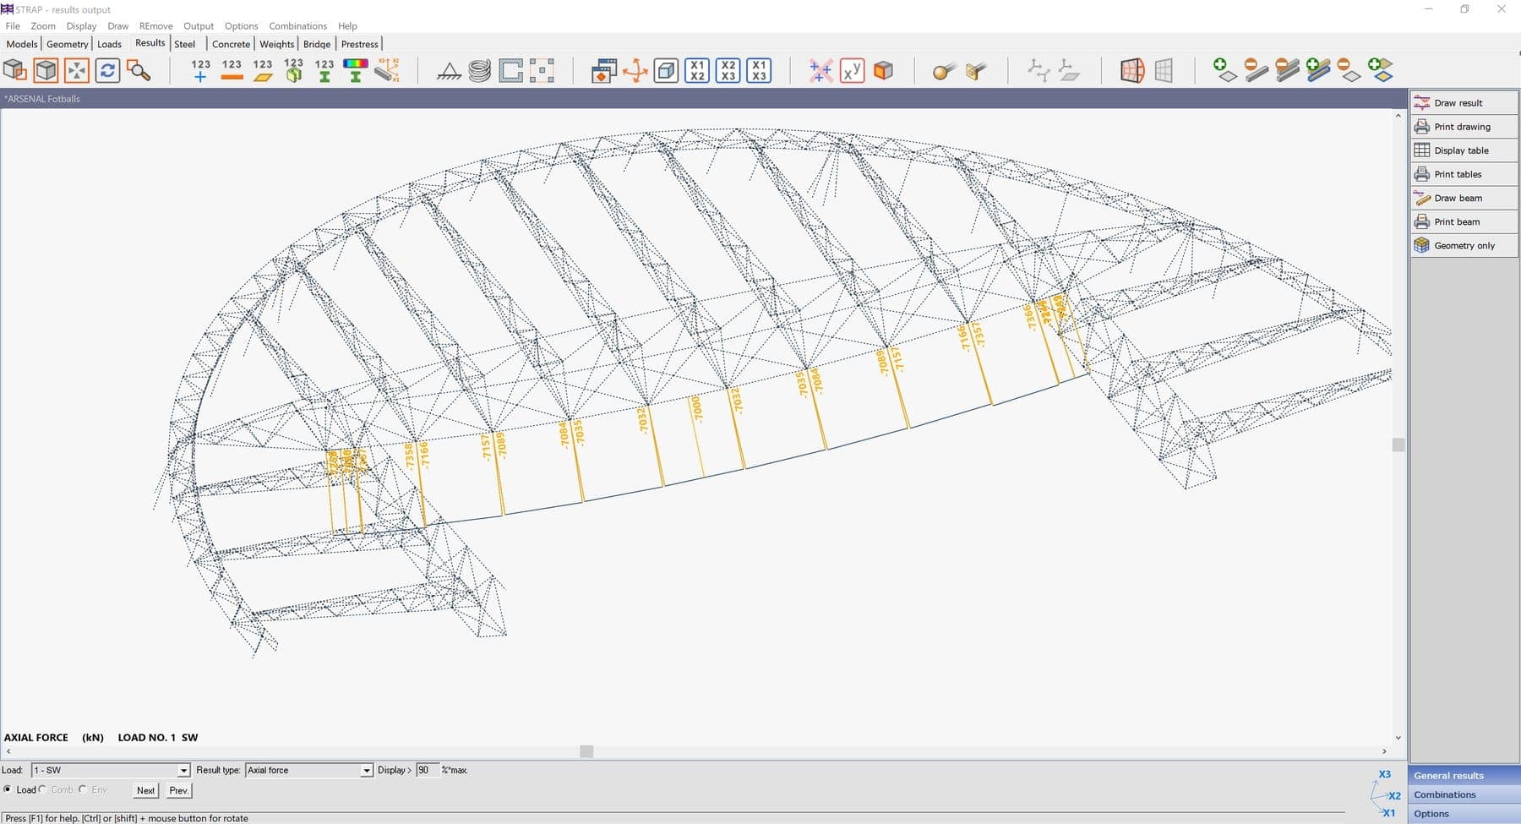
Task: Click the Display percent max input field
Action: [x=427, y=770]
